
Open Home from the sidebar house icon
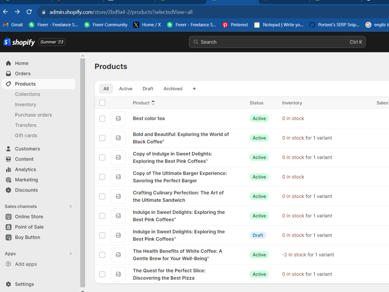tap(9, 63)
